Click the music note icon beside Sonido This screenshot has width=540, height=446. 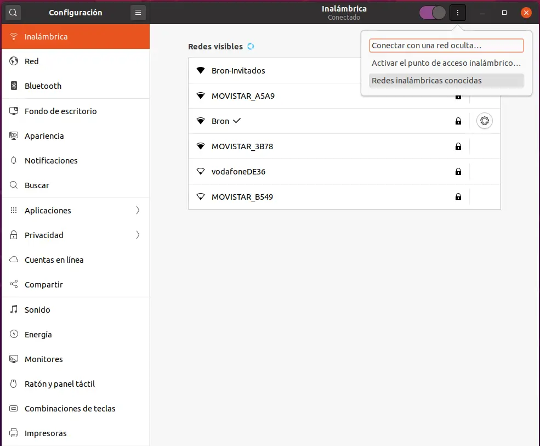point(14,309)
